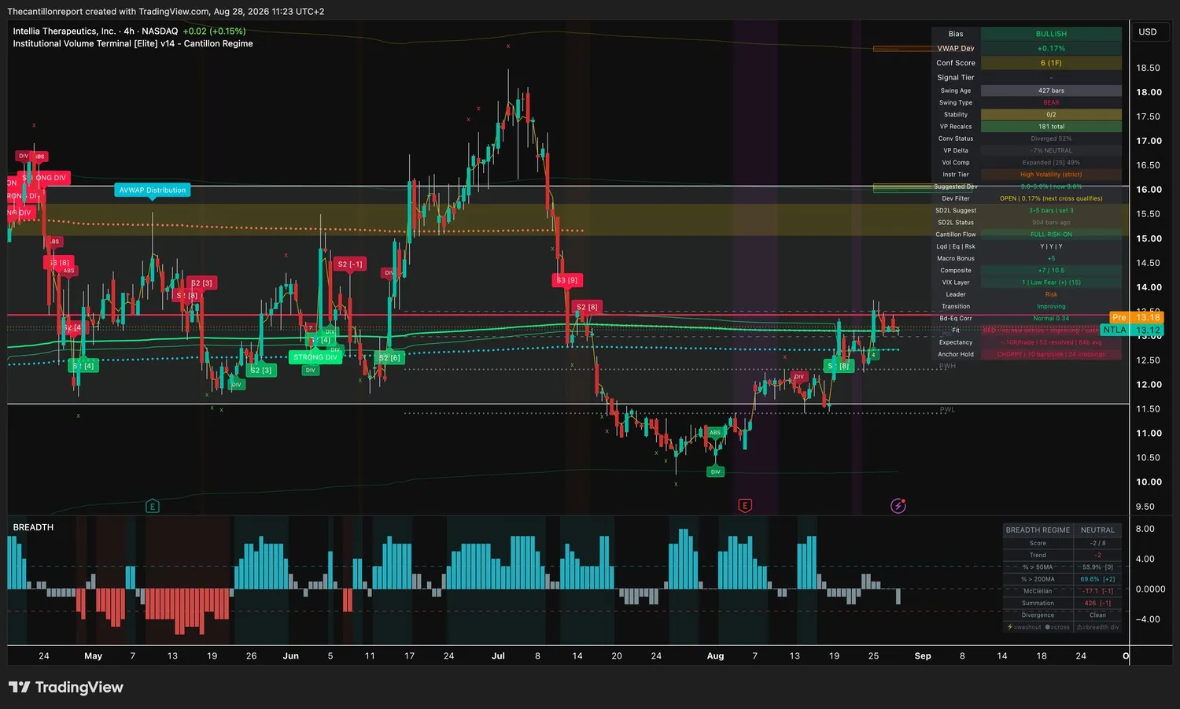Screen dimensions: 1180x709
Task: Click the green DIV marker under late-July low
Action: pos(715,472)
